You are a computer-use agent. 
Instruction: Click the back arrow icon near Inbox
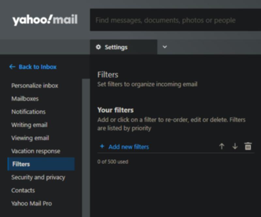point(12,67)
